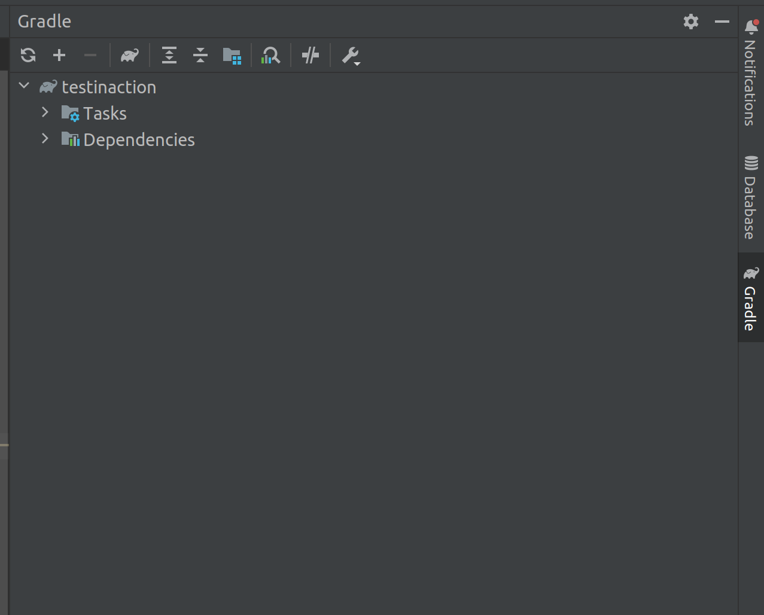Expand all nodes in Gradle tree
Image resolution: width=764 pixels, height=615 pixels.
pos(169,55)
